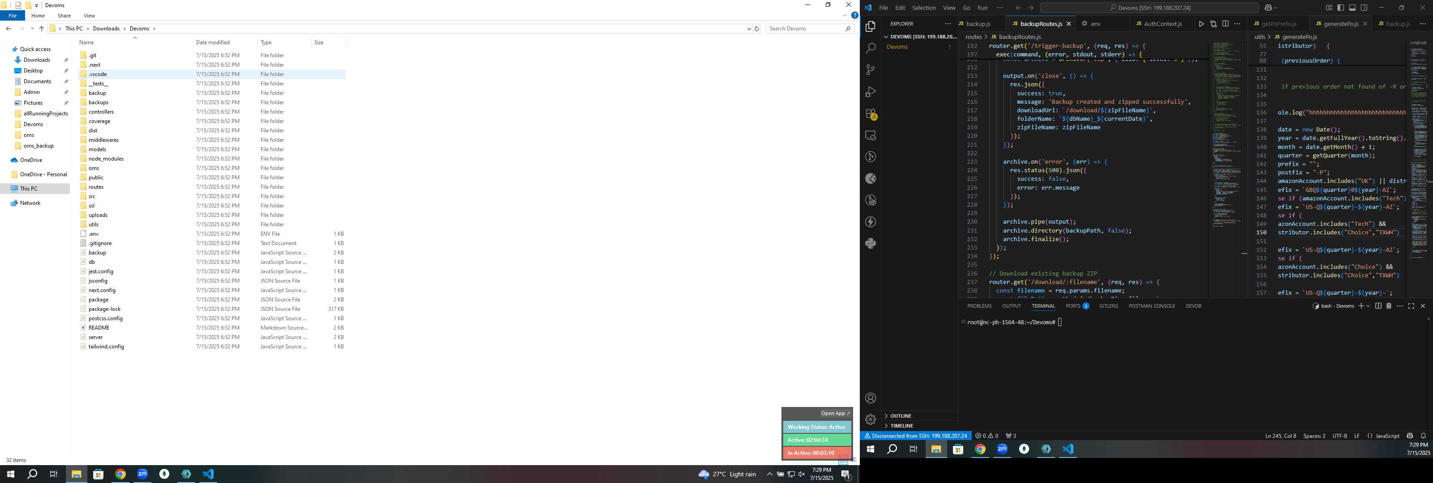Go forward with VS Code navigation arrow
The width and height of the screenshot is (1433, 483).
[1031, 8]
